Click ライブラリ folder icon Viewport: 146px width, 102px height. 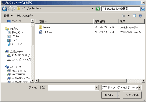point(7,29)
